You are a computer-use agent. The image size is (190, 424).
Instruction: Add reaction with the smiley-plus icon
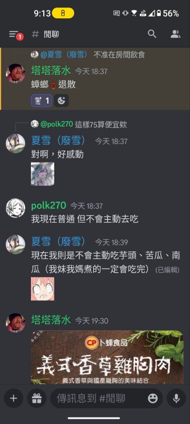pyautogui.click(x=61, y=101)
